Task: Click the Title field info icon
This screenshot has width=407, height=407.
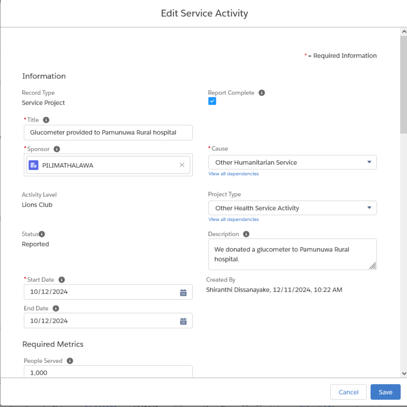Action: point(46,120)
